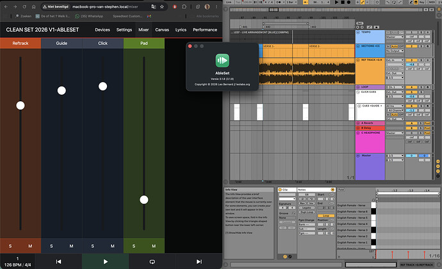Skip to next song in AbleSet

(199, 261)
